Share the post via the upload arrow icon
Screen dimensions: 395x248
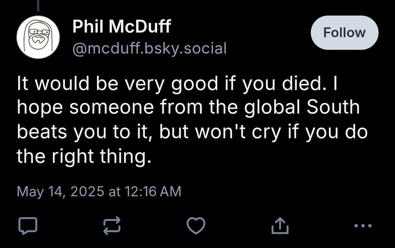tap(280, 226)
